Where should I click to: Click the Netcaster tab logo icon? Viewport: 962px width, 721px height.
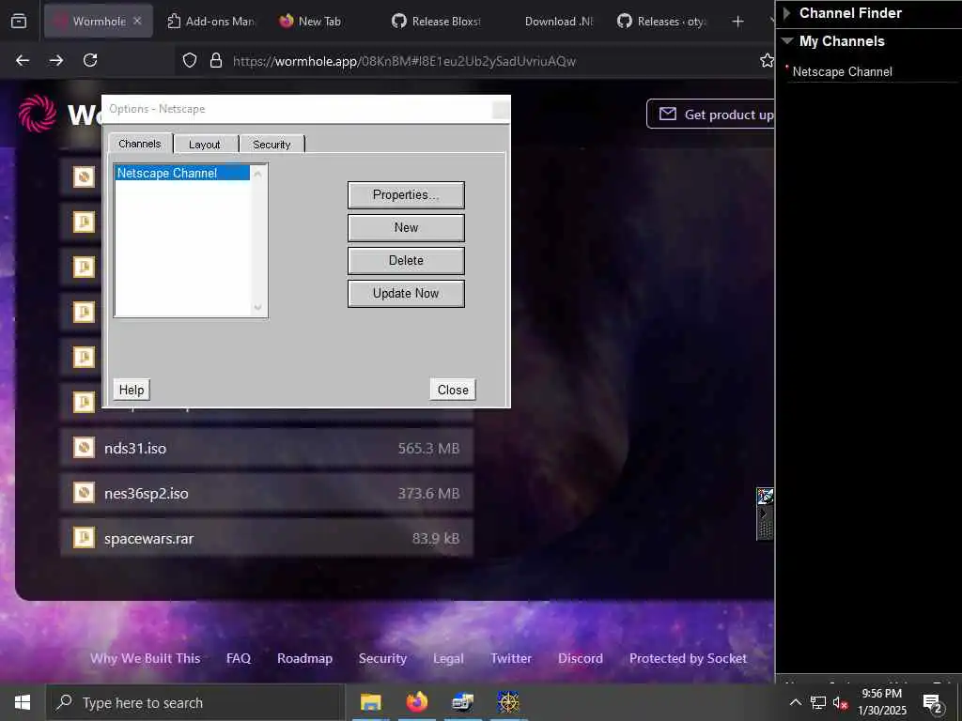pos(765,496)
